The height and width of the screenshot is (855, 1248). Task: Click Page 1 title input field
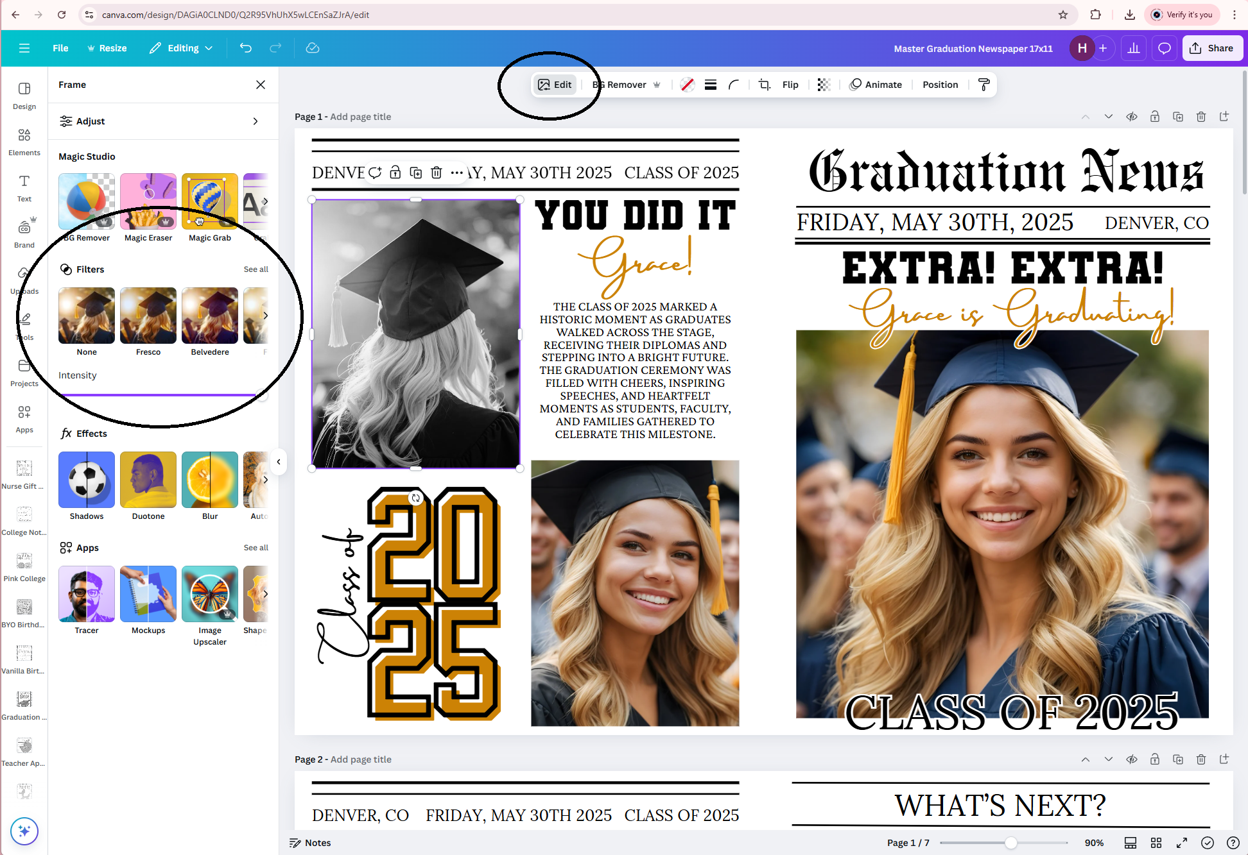pyautogui.click(x=361, y=117)
